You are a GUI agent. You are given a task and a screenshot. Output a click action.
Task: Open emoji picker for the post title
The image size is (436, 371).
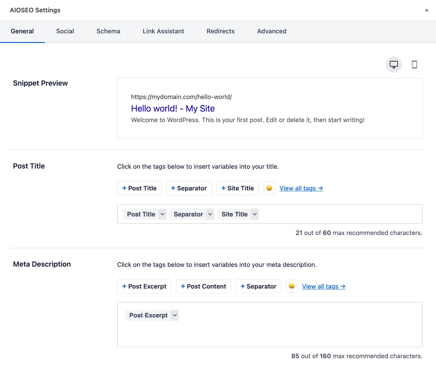pyautogui.click(x=269, y=188)
